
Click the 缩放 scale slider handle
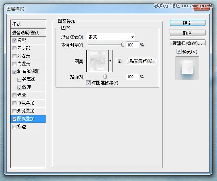[x=105, y=76]
